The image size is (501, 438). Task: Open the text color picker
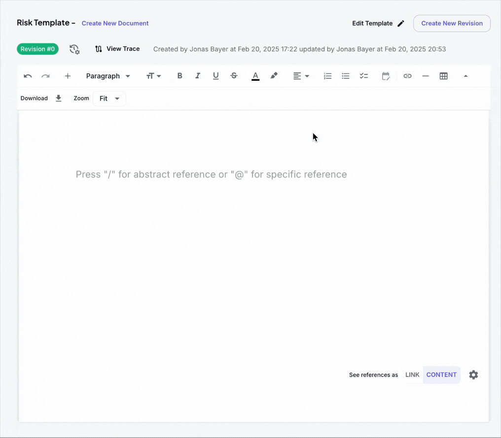255,76
